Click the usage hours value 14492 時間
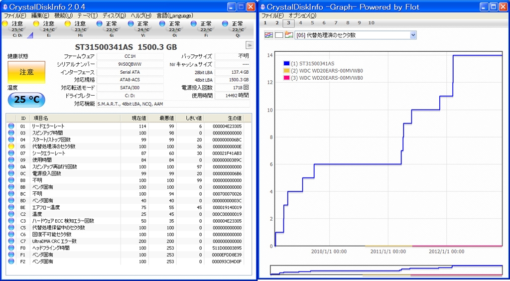This screenshot has width=510, height=281. [232, 96]
